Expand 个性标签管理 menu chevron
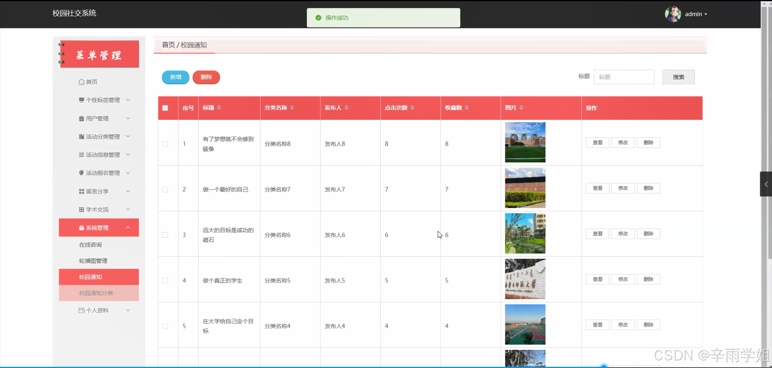772x368 pixels. pos(128,100)
